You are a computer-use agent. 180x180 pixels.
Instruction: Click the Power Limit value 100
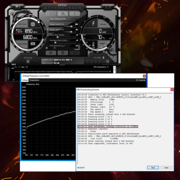76,24
